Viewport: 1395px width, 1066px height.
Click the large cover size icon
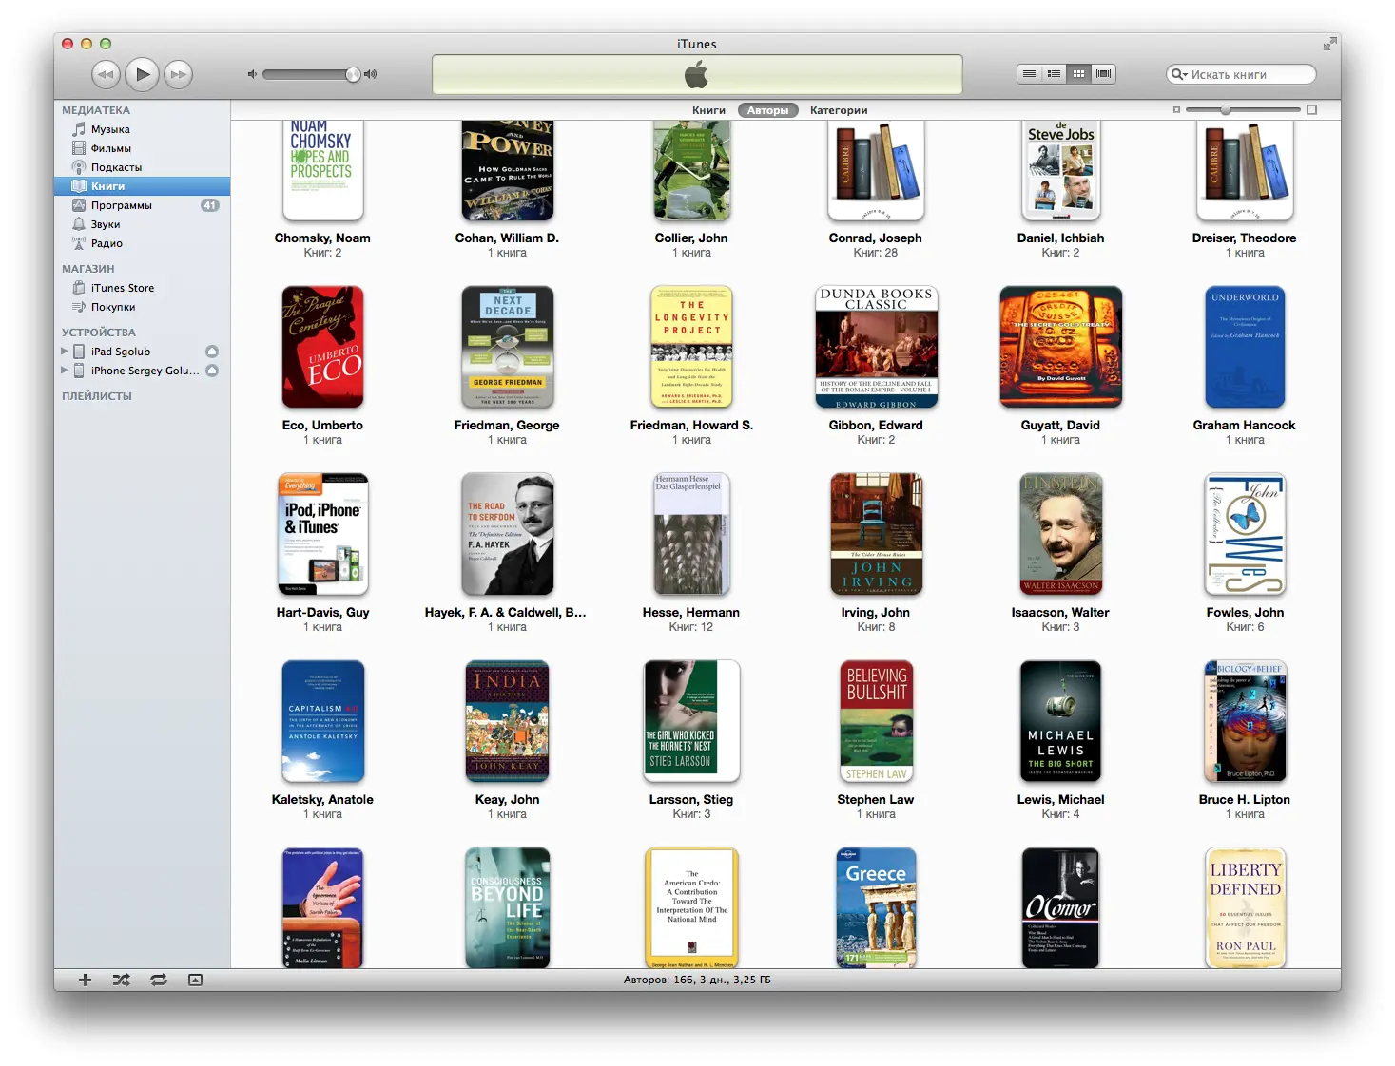1312,110
